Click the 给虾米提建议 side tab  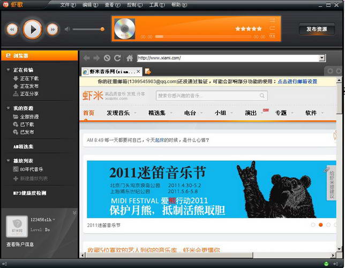pos(332,183)
